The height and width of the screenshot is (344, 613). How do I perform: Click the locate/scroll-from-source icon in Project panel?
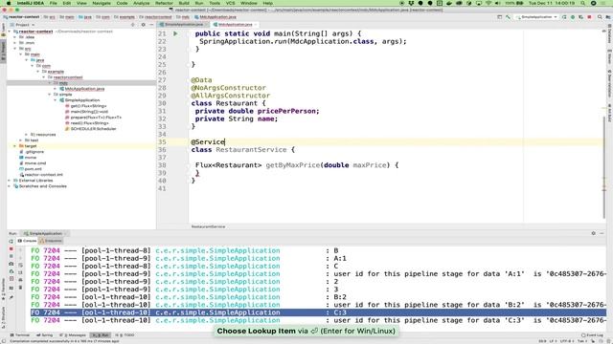133,25
